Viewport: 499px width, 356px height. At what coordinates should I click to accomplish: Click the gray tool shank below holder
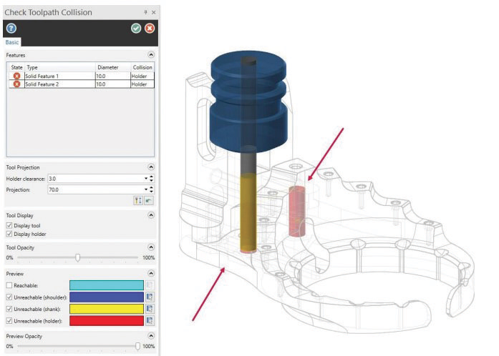248,164
